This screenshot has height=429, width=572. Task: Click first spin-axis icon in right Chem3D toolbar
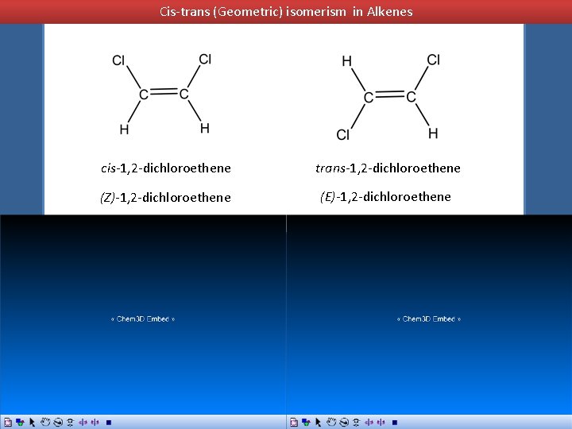pos(369,422)
